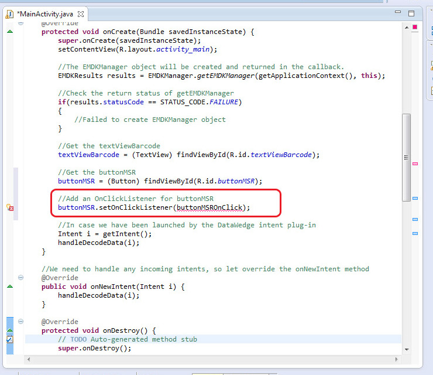Collapse the onDestroy method fold

coord(21,322)
